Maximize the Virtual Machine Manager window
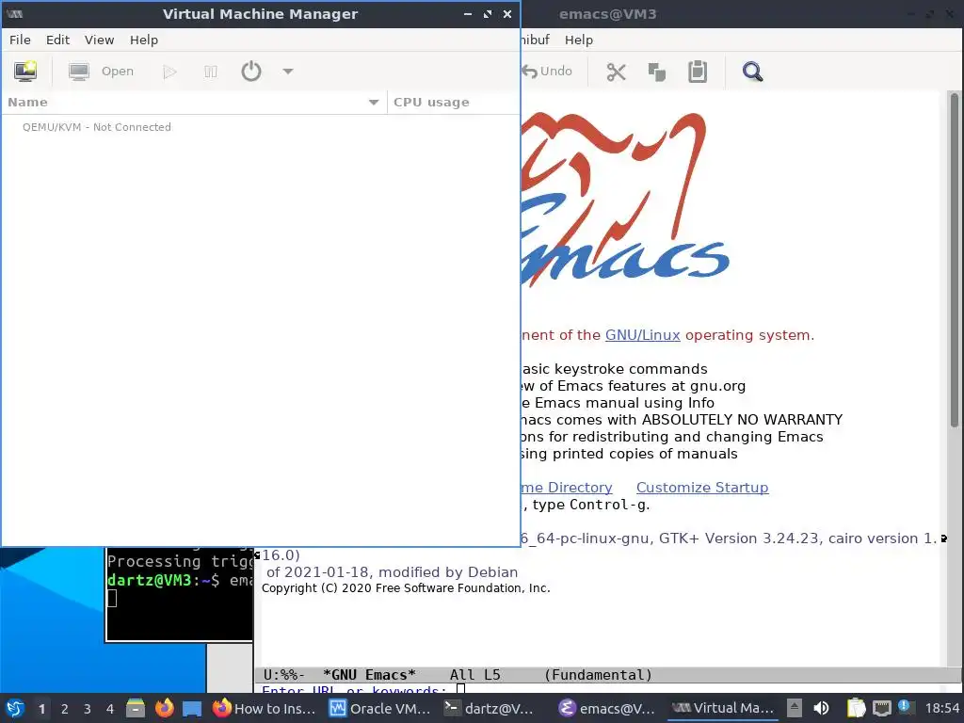This screenshot has width=964, height=723. [488, 13]
